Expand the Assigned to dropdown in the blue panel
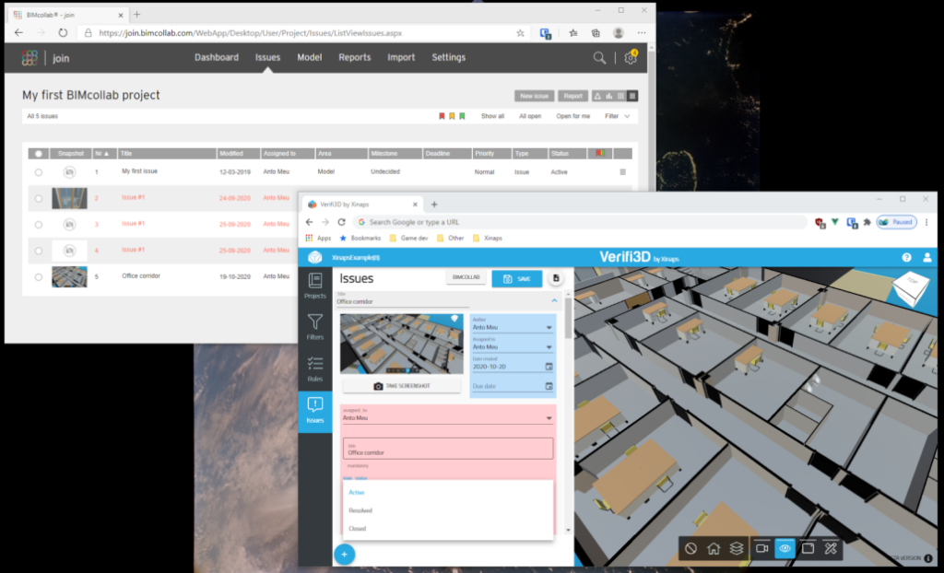 coord(549,347)
